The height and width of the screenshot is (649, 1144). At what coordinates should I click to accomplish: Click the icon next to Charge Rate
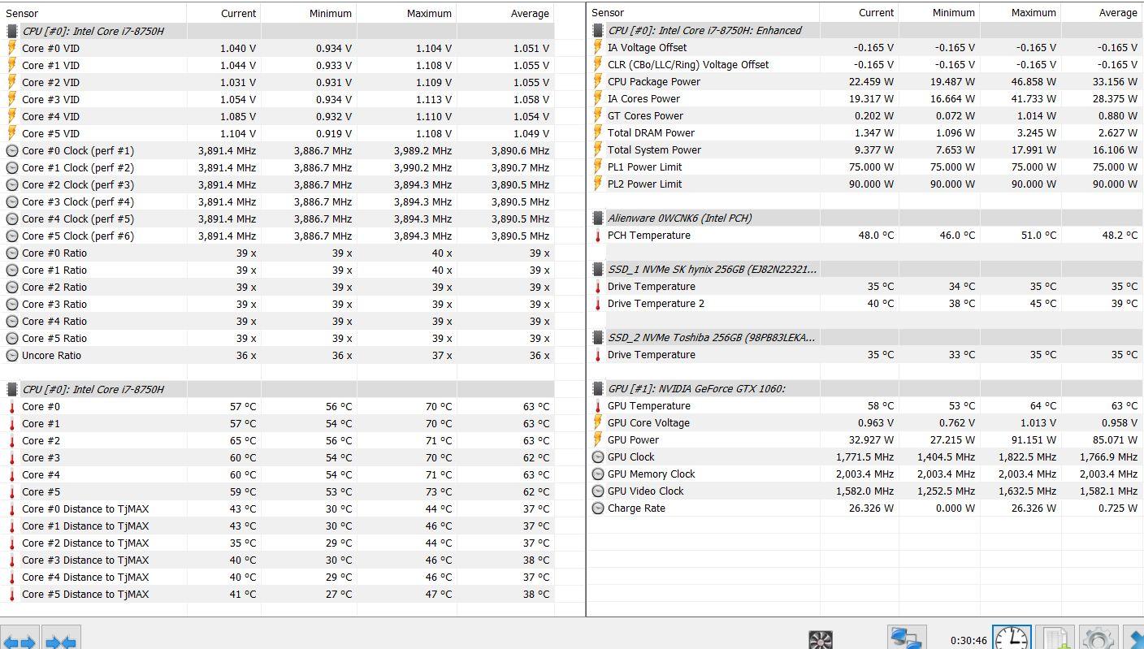(x=598, y=508)
